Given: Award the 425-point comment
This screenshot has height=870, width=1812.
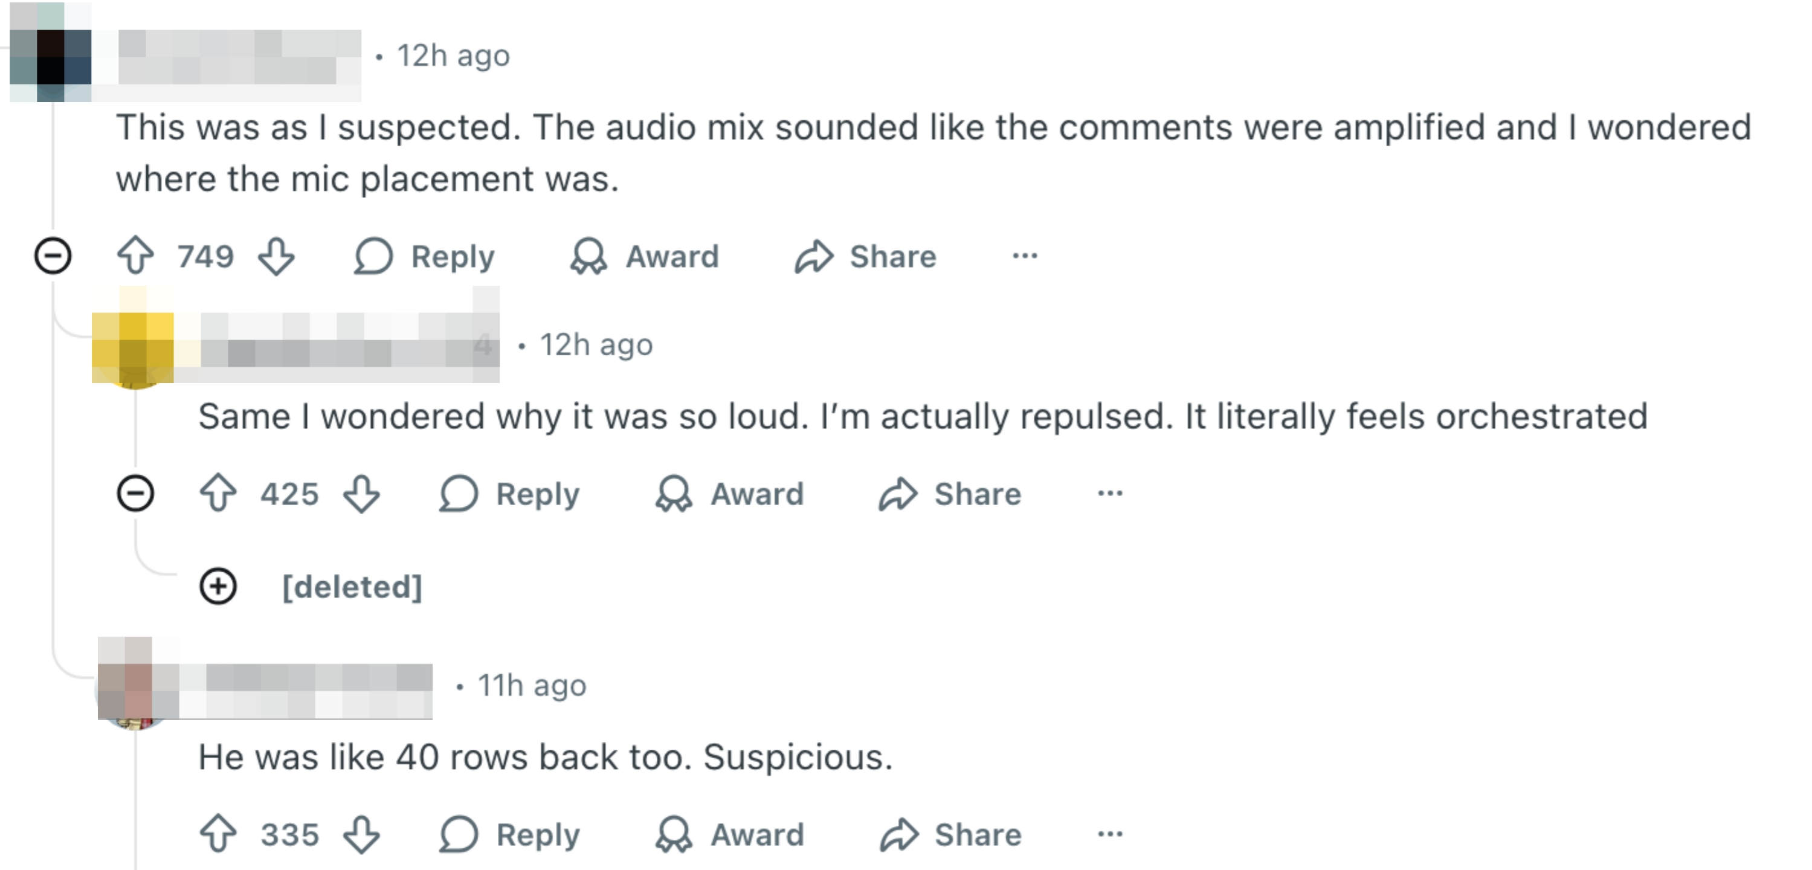Looking at the screenshot, I should tap(729, 492).
